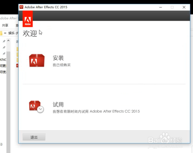
Task: Click the 退出 exit button
Action: click(34, 137)
